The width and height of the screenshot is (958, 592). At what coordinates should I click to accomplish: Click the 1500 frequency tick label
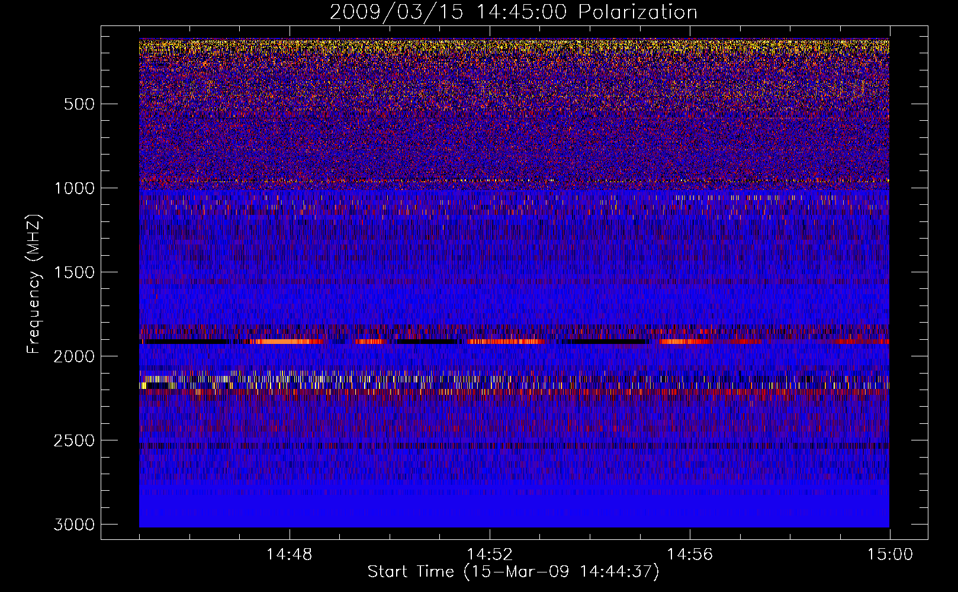[74, 272]
